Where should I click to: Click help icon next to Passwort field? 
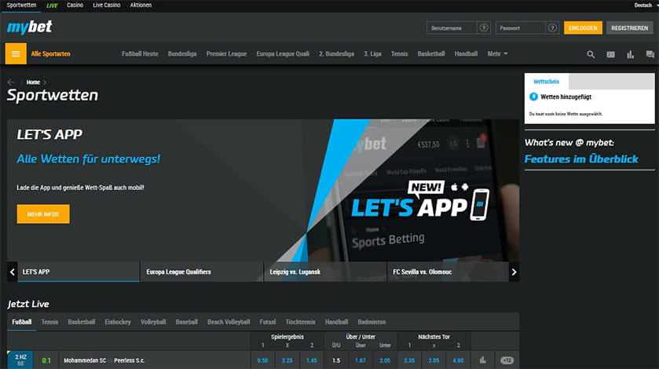click(x=552, y=27)
